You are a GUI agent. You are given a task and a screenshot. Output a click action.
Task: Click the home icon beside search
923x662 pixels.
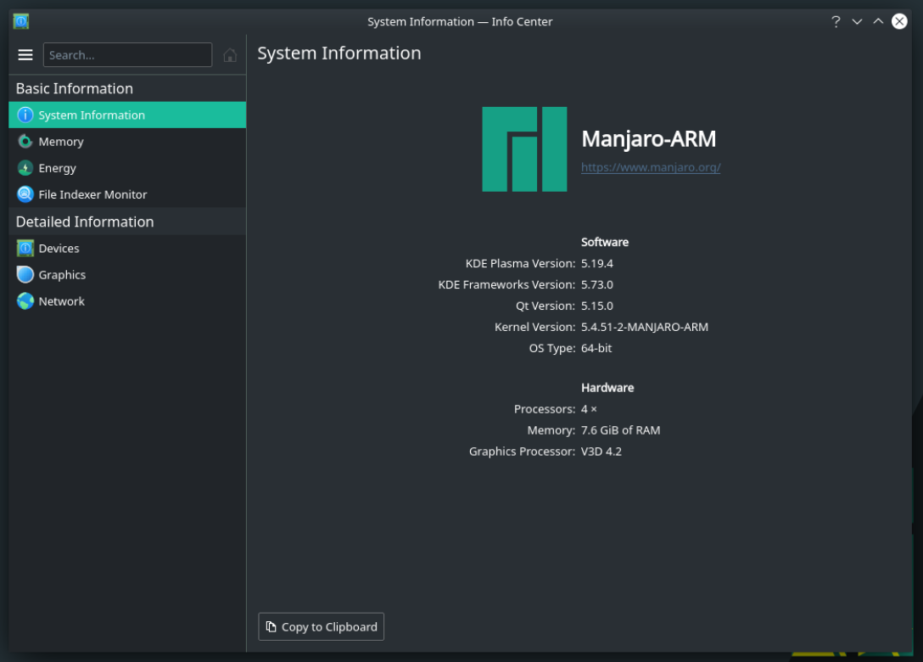(230, 55)
